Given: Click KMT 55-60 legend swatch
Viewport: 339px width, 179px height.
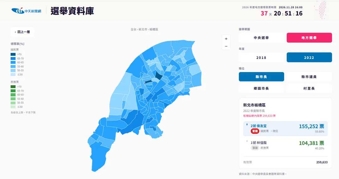Looking at the screenshot, I should (13, 66).
